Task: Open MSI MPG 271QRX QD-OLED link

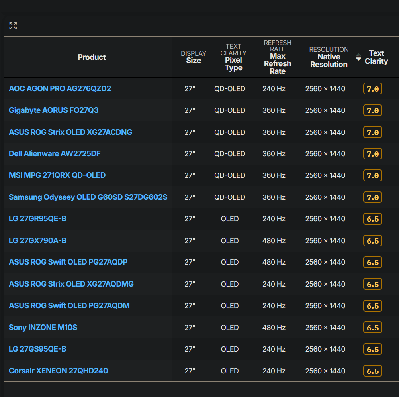Action: 57,175
